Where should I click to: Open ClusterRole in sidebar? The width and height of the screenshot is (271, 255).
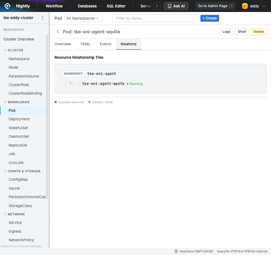pyautogui.click(x=19, y=85)
